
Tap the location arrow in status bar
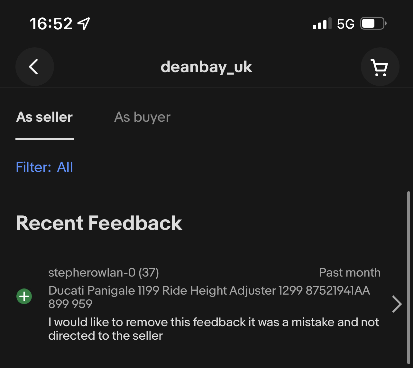(x=84, y=24)
